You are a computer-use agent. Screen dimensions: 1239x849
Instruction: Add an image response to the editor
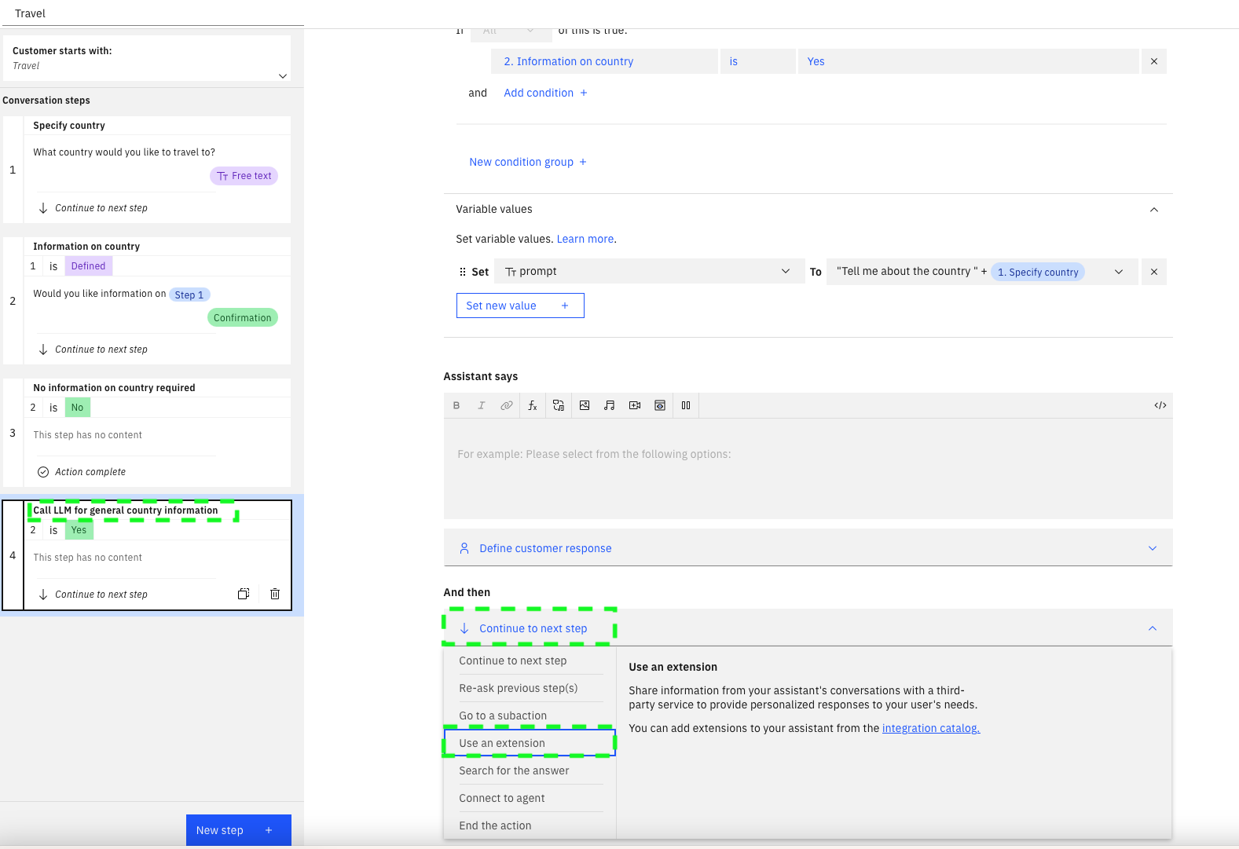[585, 405]
